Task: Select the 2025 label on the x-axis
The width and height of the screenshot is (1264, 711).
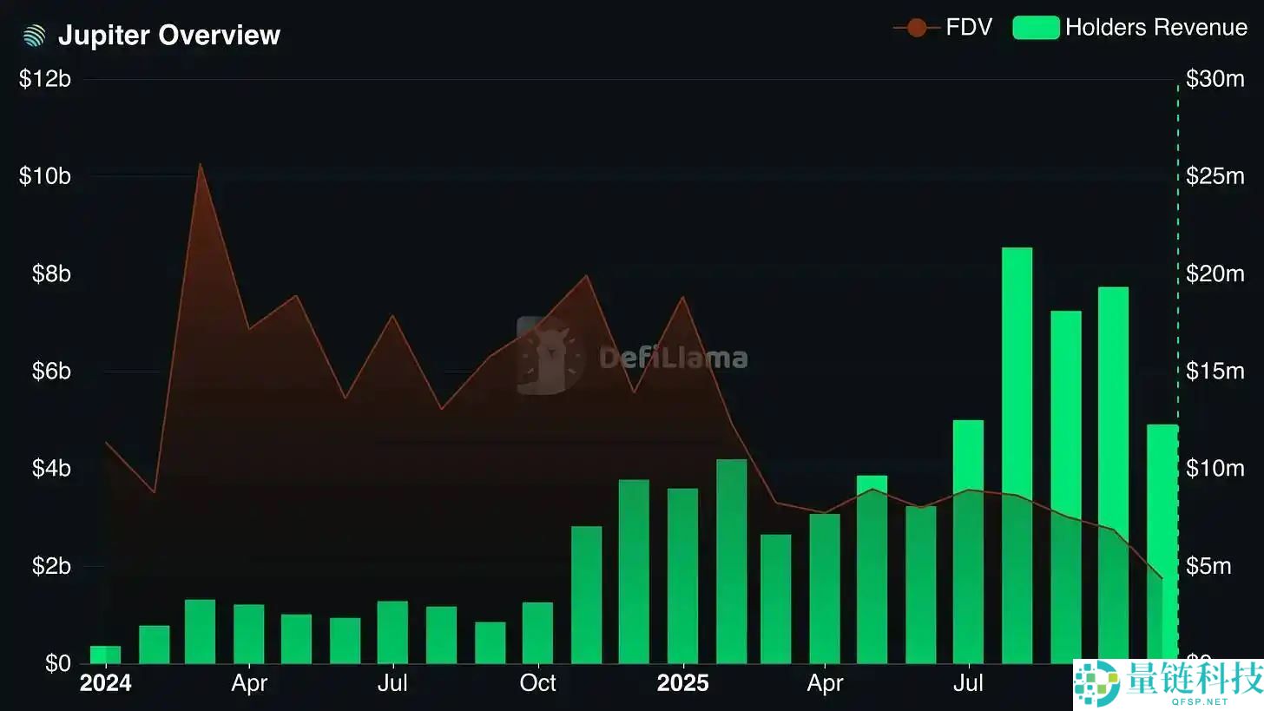Action: (682, 683)
